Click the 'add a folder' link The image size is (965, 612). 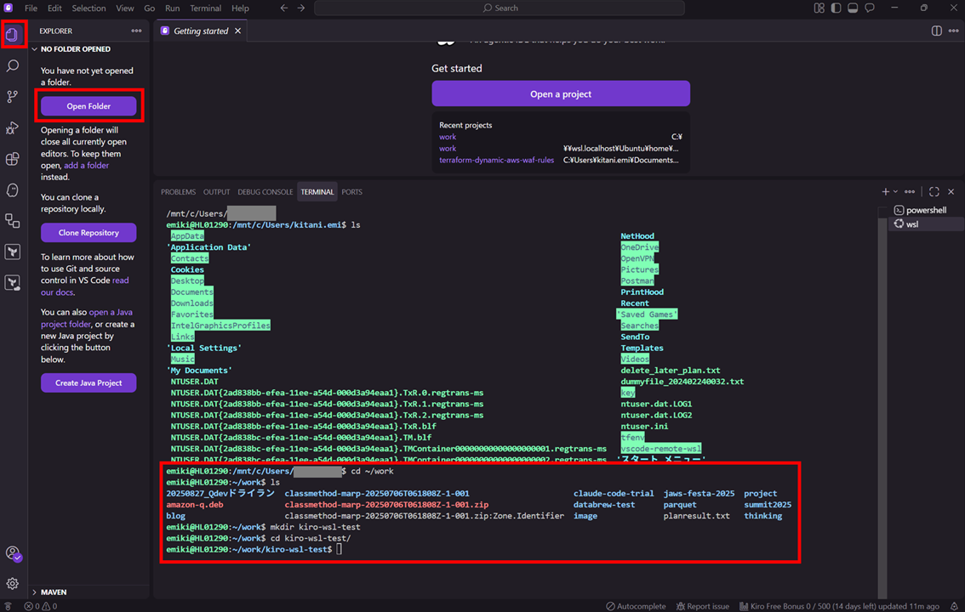coord(86,166)
